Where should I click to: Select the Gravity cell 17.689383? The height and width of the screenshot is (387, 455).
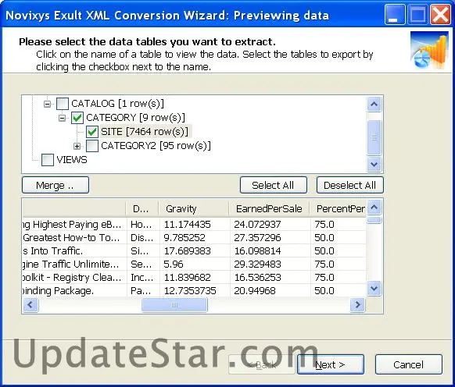coord(195,251)
